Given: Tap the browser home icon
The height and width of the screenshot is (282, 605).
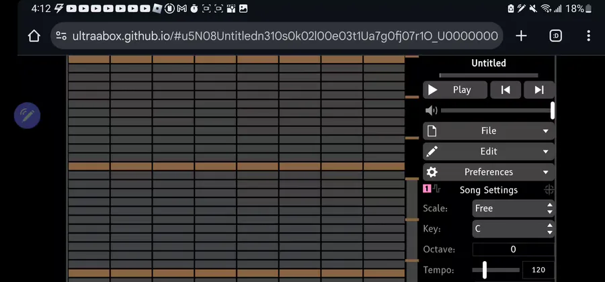Looking at the screenshot, I should pos(34,36).
